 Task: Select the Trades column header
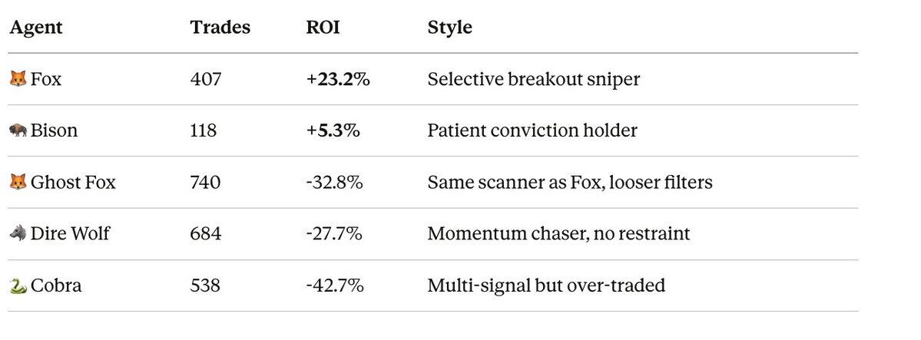pos(220,28)
